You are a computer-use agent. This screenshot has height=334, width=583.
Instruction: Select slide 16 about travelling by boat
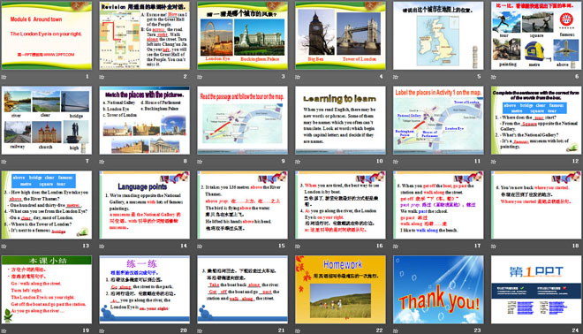coord(341,205)
